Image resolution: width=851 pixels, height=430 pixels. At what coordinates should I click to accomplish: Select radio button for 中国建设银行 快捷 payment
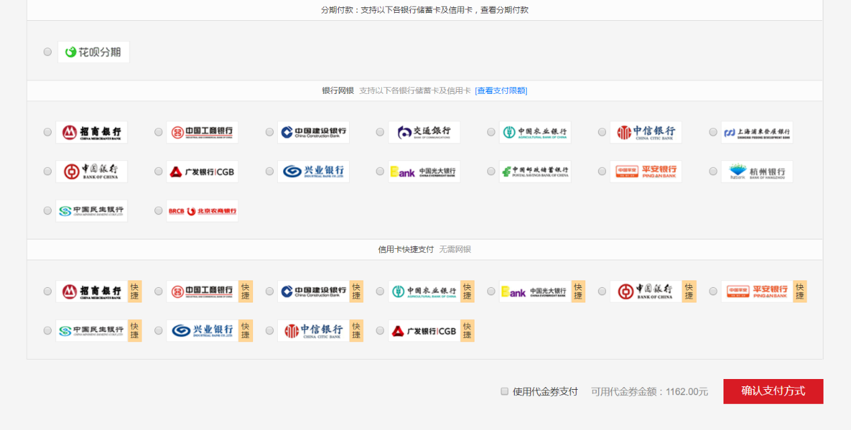pyautogui.click(x=270, y=291)
